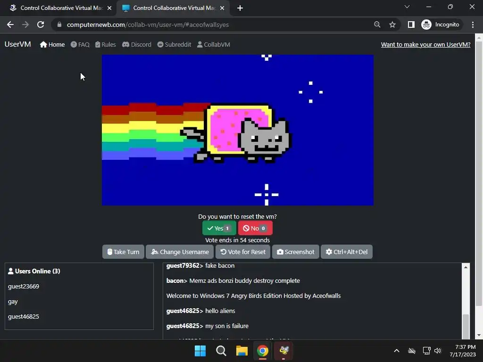The height and width of the screenshot is (362, 483).
Task: Click the Chrome taskbar icon
Action: (262, 351)
